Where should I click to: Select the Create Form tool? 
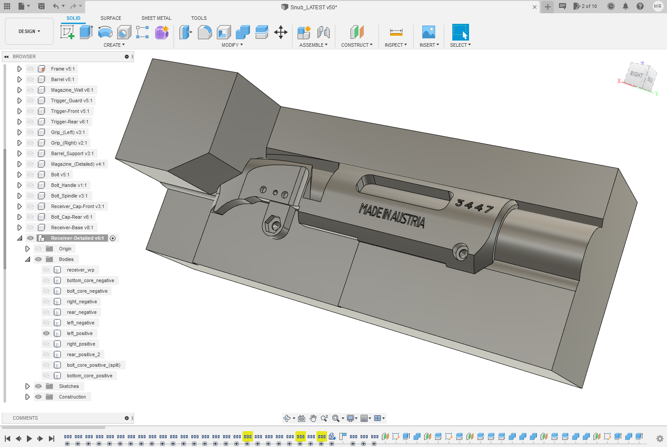click(x=162, y=32)
